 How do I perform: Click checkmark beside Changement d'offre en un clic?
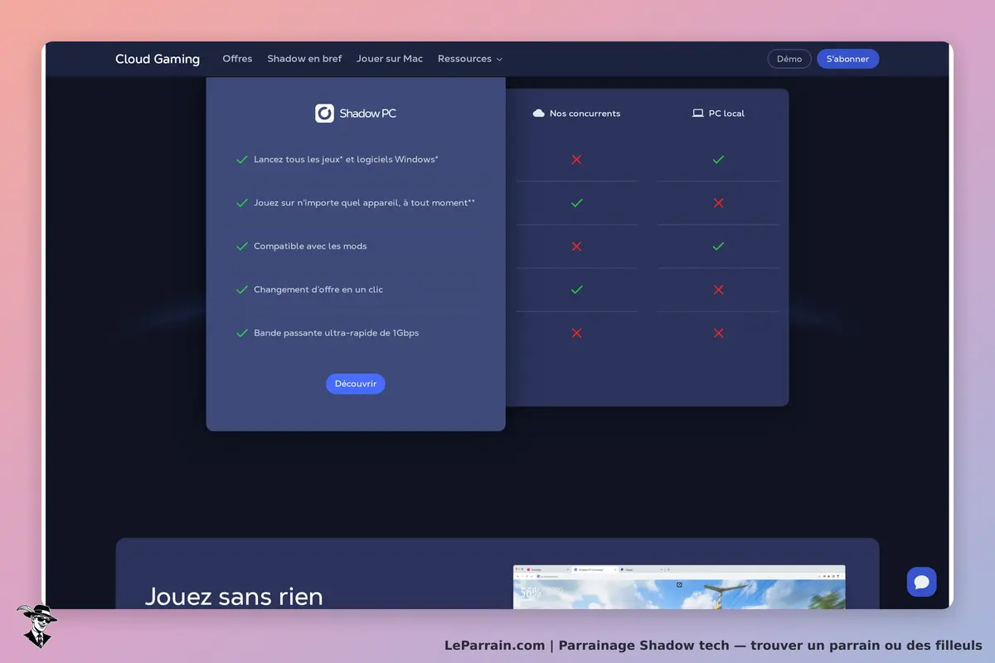point(242,290)
